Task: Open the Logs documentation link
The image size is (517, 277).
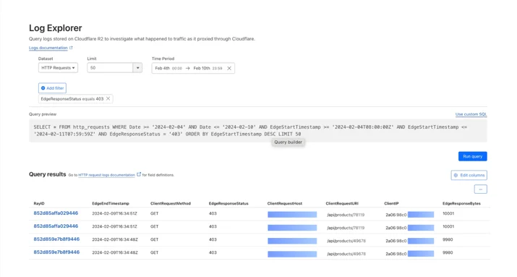Action: 48,48
